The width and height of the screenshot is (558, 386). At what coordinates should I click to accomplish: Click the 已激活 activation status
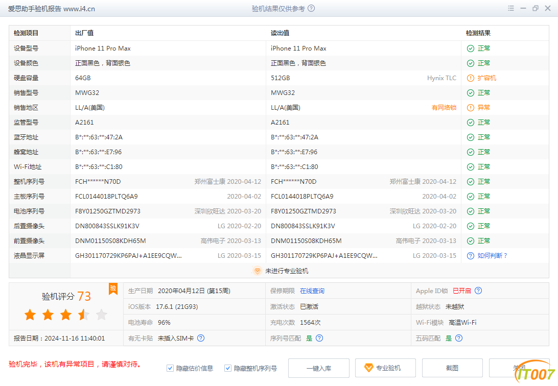point(309,307)
